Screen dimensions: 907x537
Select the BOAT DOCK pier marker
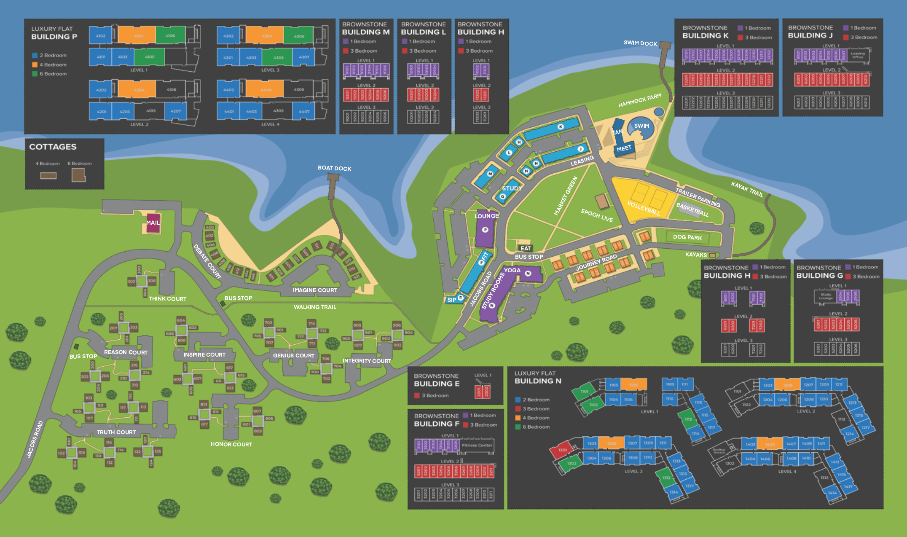pyautogui.click(x=333, y=186)
